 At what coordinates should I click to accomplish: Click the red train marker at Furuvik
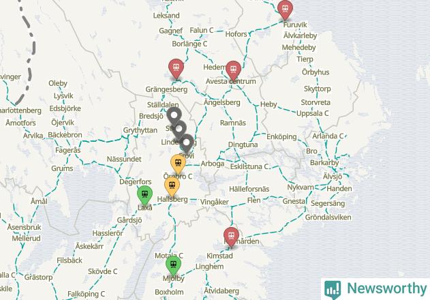[285, 10]
